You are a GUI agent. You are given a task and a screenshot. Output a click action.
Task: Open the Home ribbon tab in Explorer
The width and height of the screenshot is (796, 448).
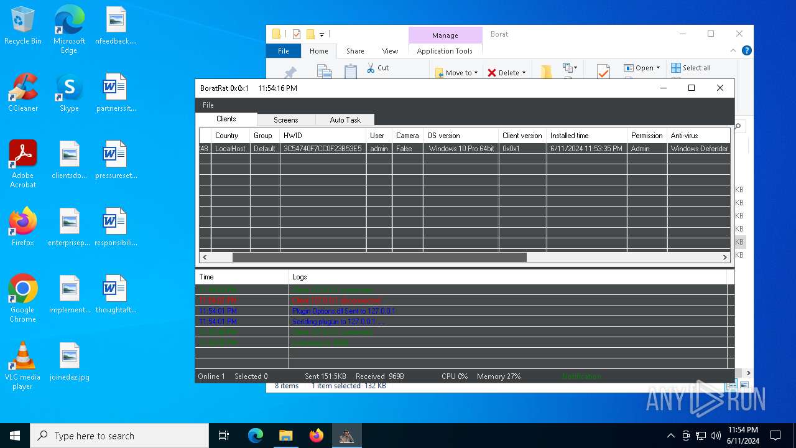point(319,51)
